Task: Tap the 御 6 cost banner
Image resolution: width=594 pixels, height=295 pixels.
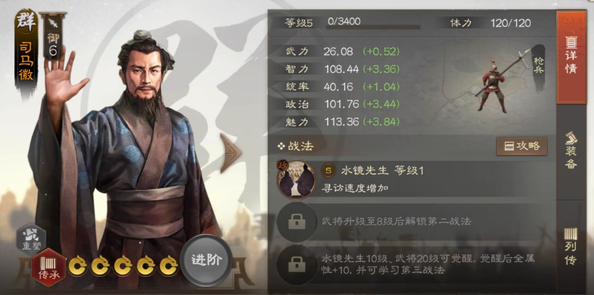Action: point(53,36)
